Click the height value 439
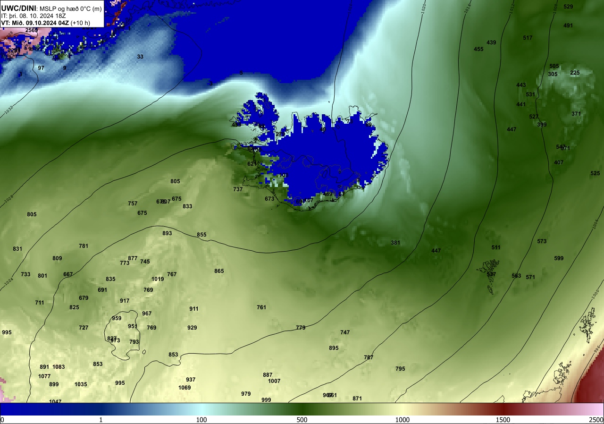Viewport: 604px width, 424px height. point(491,42)
